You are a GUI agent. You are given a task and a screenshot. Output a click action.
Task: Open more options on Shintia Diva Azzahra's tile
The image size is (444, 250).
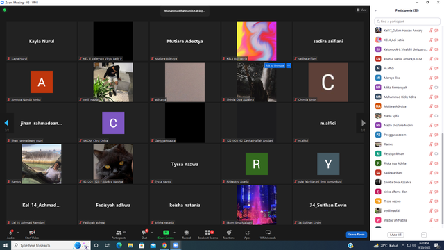pos(289,65)
